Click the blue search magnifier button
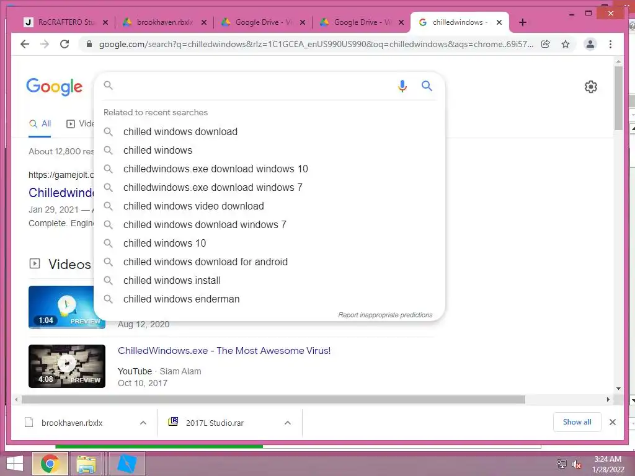 (427, 86)
